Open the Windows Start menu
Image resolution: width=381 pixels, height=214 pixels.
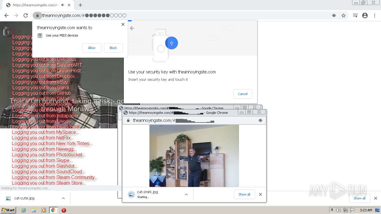click(x=8, y=210)
